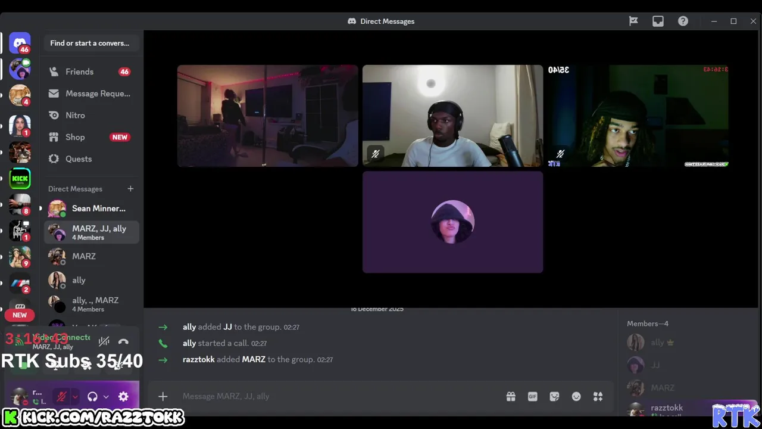
Task: Click the 'Members—4' header
Action: click(x=648, y=324)
